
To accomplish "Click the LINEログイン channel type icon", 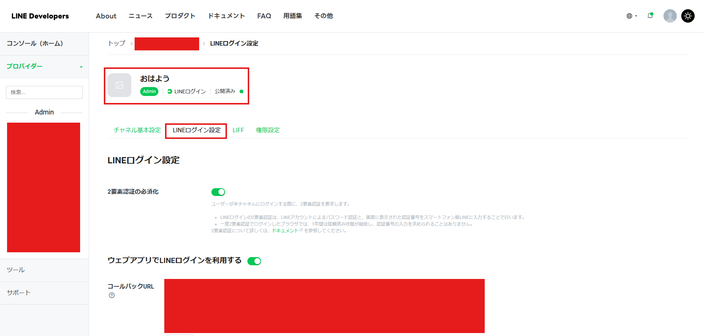I will (x=170, y=92).
